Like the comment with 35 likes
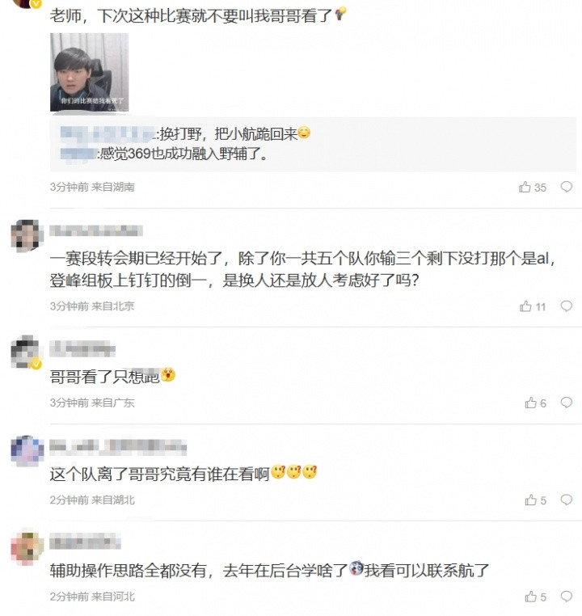Image resolution: width=582 pixels, height=616 pixels. (x=525, y=187)
